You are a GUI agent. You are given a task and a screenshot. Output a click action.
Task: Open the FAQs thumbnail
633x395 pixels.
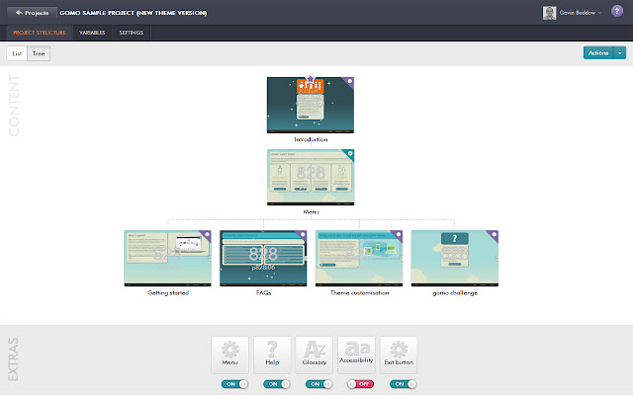tap(263, 259)
